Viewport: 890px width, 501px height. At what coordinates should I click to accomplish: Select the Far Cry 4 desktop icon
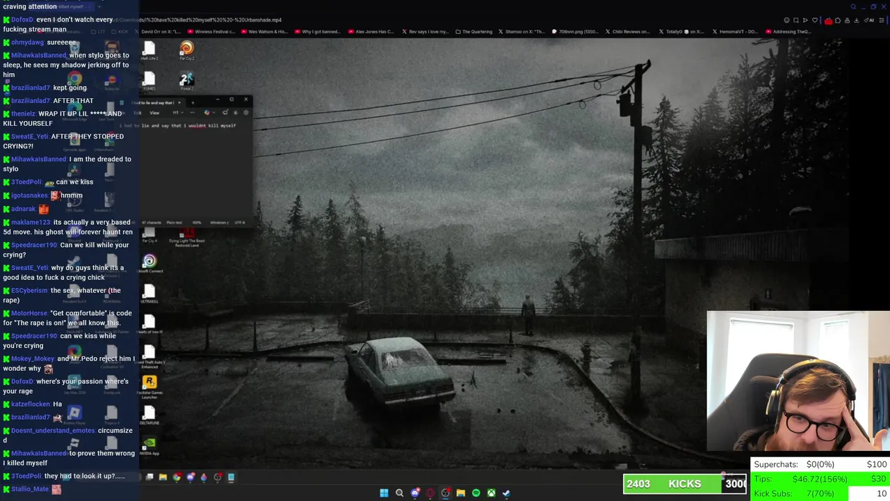click(x=149, y=235)
